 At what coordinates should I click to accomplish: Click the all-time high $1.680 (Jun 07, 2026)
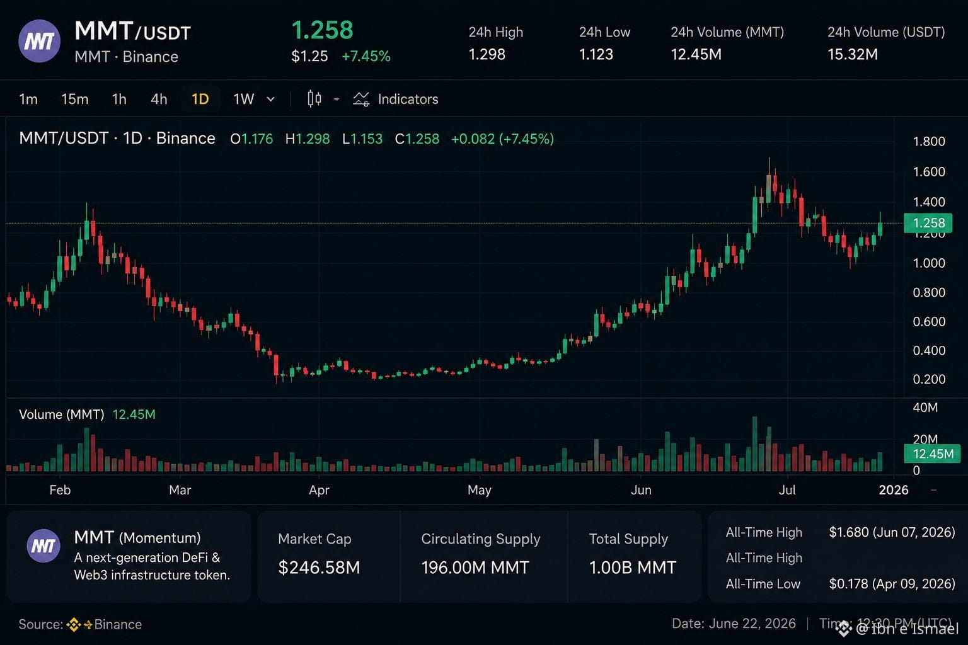(892, 532)
